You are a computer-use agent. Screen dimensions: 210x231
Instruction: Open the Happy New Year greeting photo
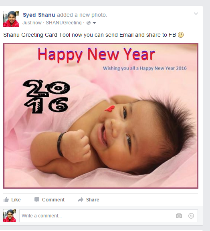[x=101, y=115]
